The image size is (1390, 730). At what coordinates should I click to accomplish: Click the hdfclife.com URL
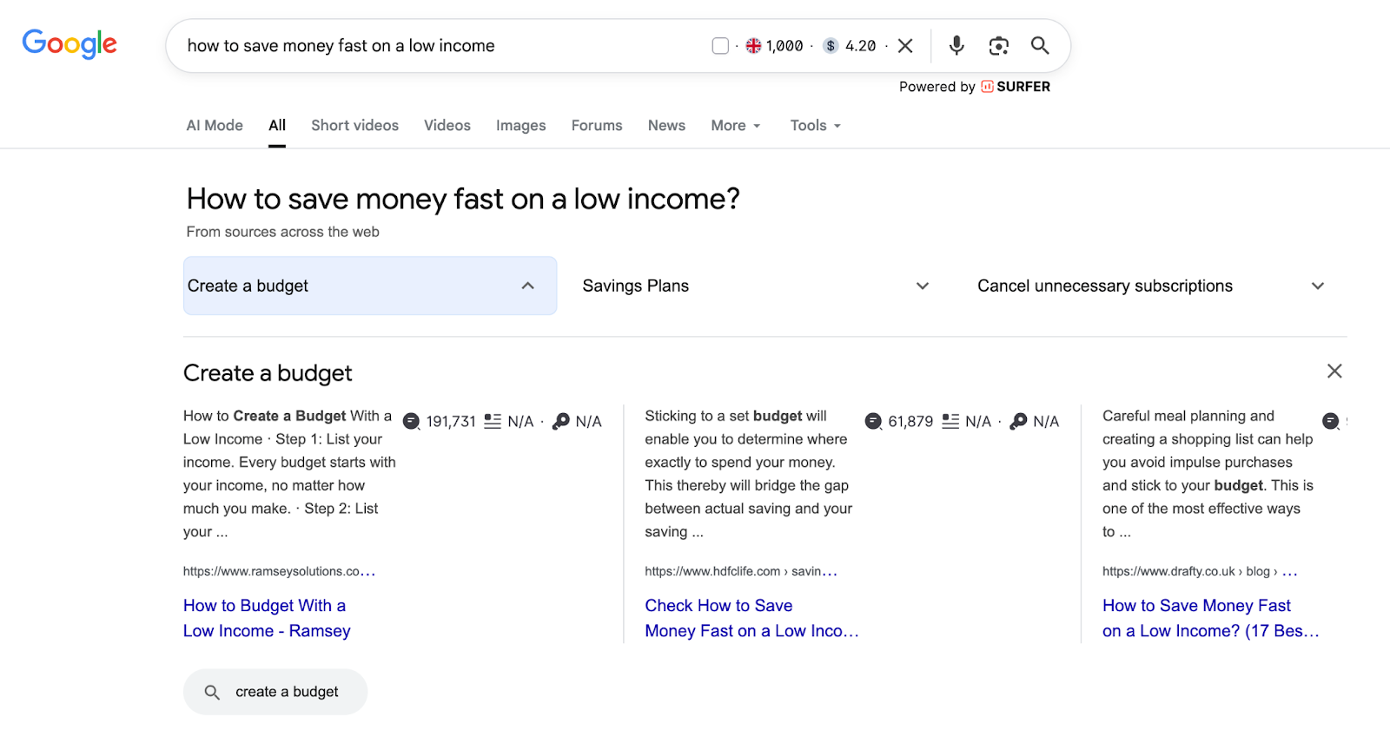coord(741,571)
